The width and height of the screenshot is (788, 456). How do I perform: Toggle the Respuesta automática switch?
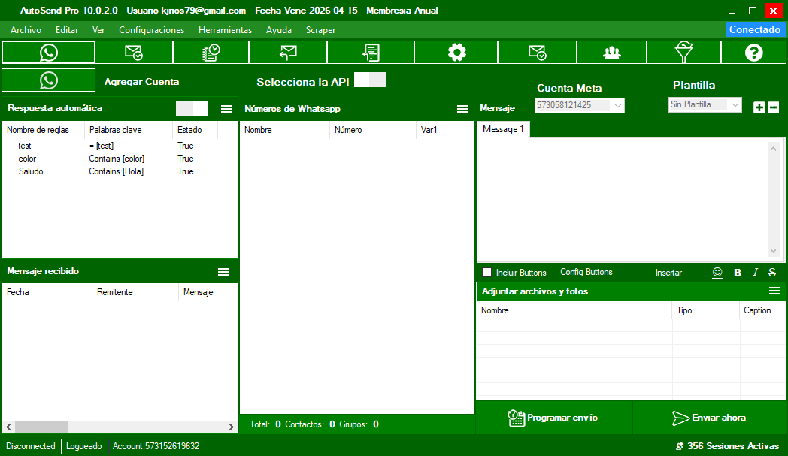[x=191, y=109]
